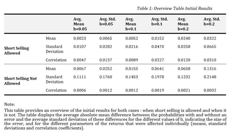Click the Avg. Std. b=0.05 column header
This screenshot has height=137, width=228.
point(106,21)
